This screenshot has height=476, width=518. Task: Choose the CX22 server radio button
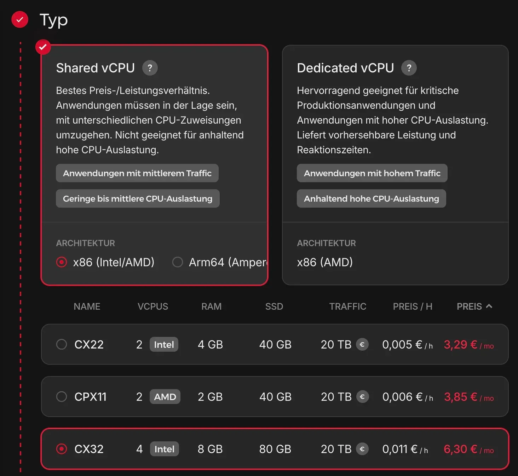[x=62, y=344]
